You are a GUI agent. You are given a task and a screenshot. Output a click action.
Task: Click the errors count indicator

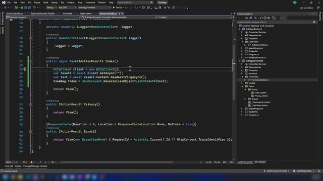point(25,162)
